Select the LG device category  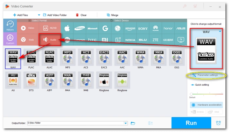pyautogui.click(x=117, y=28)
